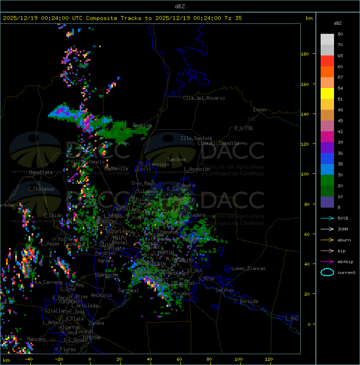Click the 'MENDOZA' map label

pyautogui.click(x=105, y=222)
